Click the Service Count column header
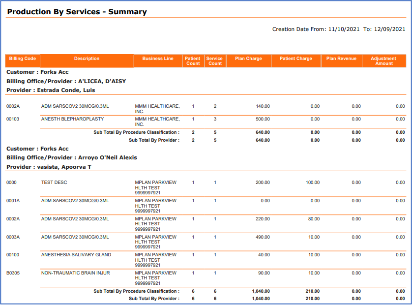The width and height of the screenshot is (412, 305). (x=215, y=61)
